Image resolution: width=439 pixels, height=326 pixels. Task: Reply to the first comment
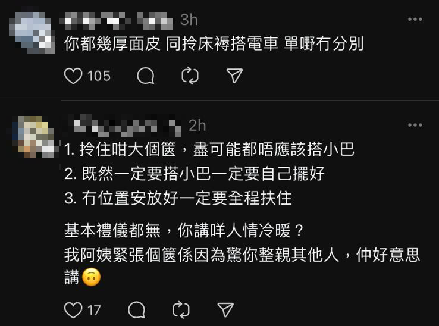tap(146, 76)
